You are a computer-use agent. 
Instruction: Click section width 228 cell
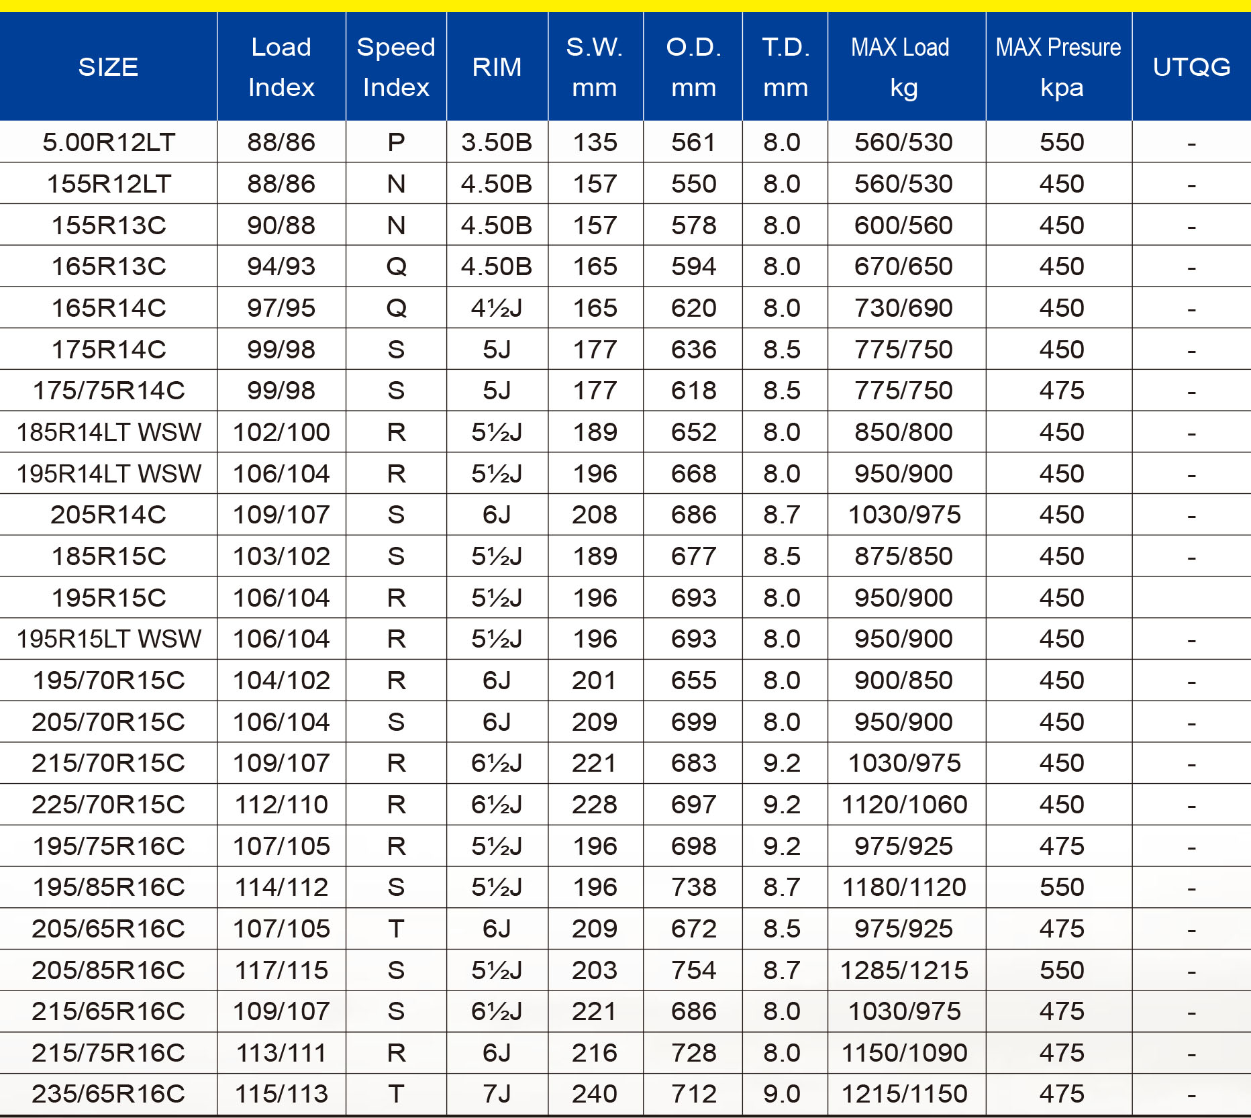(x=595, y=805)
